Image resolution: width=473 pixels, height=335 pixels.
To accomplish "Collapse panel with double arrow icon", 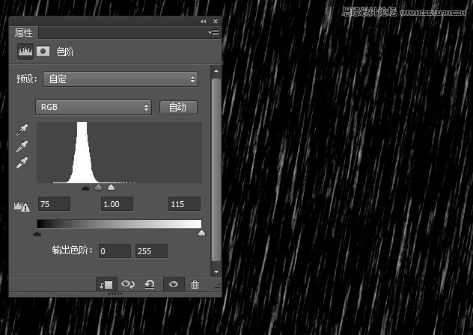I will (204, 22).
